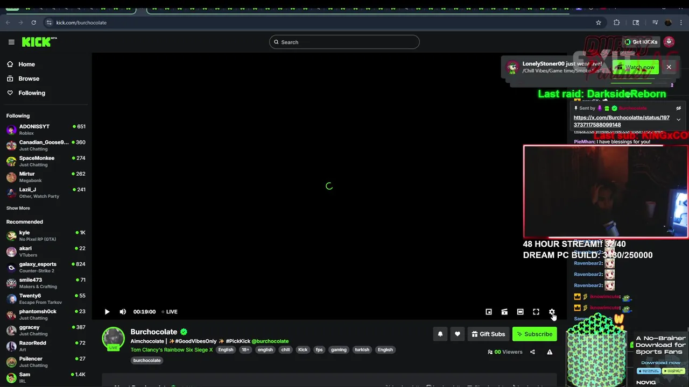The width and height of the screenshot is (689, 387).
Task: Open galaxy_esports channel
Action: point(46,267)
